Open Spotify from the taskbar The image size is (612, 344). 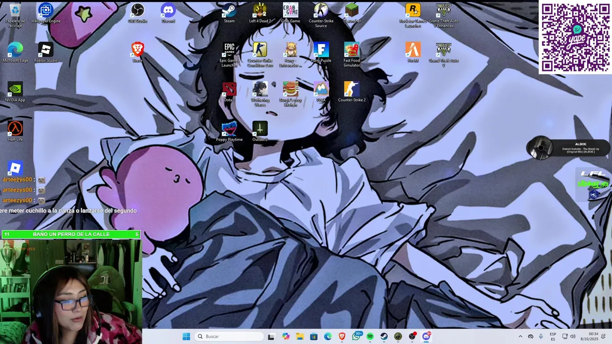(370, 336)
